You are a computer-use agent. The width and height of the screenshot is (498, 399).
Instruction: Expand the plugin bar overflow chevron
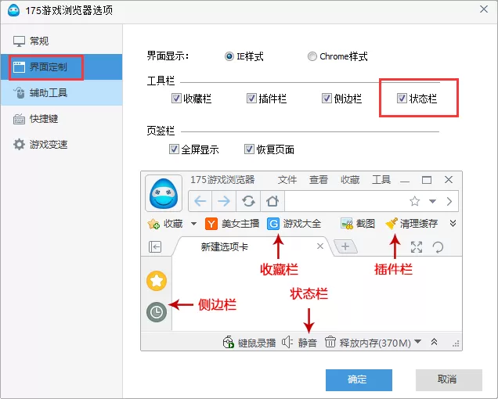pyautogui.click(x=453, y=224)
